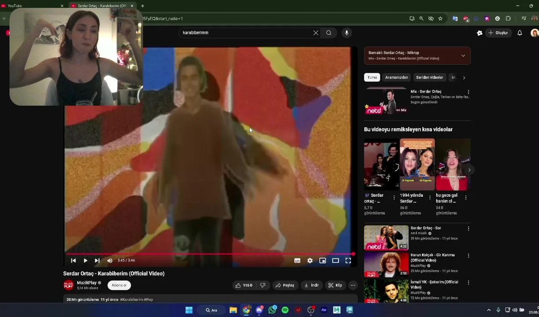Open the MuzikPlay channel link

pyautogui.click(x=87, y=283)
